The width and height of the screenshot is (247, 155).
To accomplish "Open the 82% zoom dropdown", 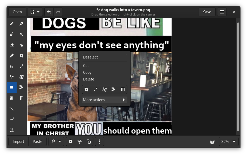I will pyautogui.click(x=229, y=142).
